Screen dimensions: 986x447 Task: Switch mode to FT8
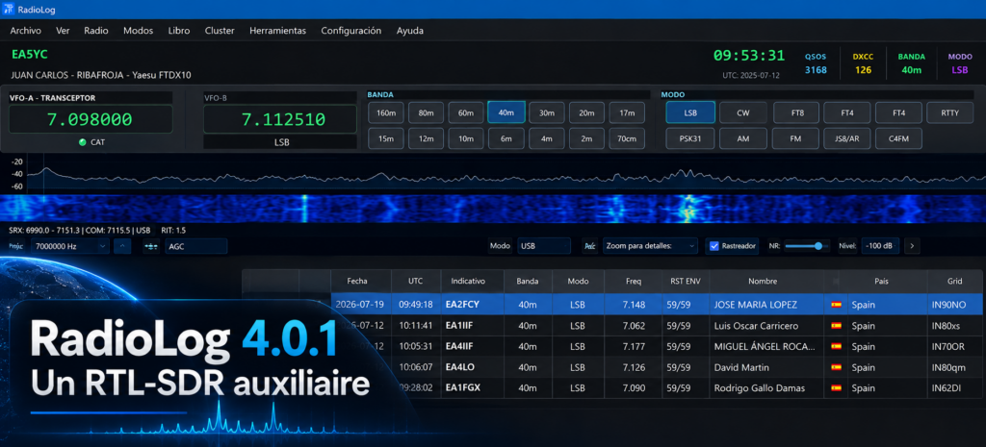click(x=796, y=112)
